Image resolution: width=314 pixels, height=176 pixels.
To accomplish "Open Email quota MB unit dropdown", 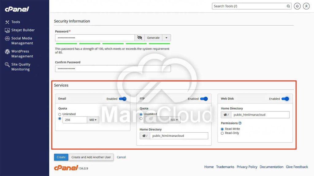I will [93, 120].
